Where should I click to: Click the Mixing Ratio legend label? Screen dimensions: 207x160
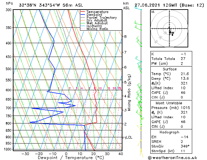pyautogui.click(x=97, y=29)
